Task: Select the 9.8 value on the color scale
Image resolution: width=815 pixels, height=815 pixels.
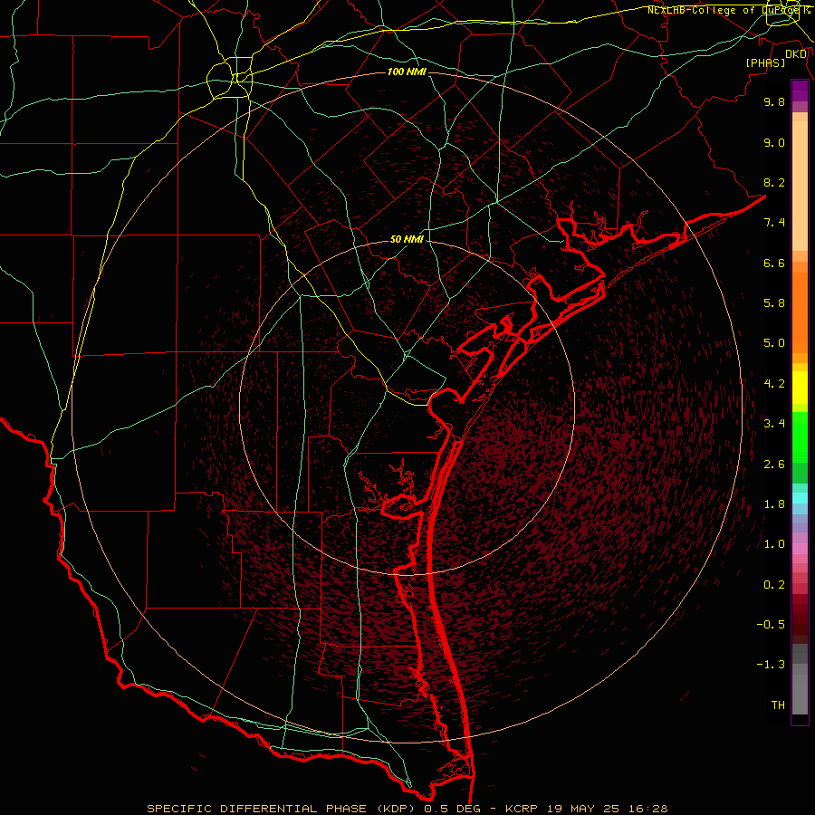Action: [x=774, y=101]
